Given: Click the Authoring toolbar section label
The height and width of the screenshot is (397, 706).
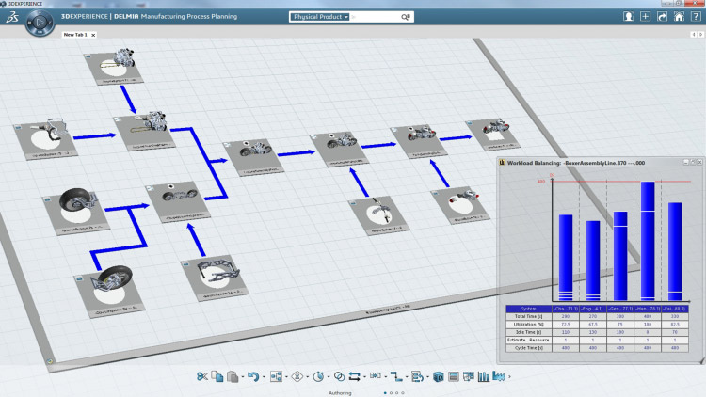Looking at the screenshot, I should point(340,392).
